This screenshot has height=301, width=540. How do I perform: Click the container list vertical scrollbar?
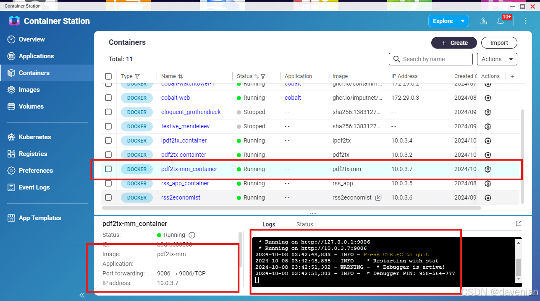point(522,156)
